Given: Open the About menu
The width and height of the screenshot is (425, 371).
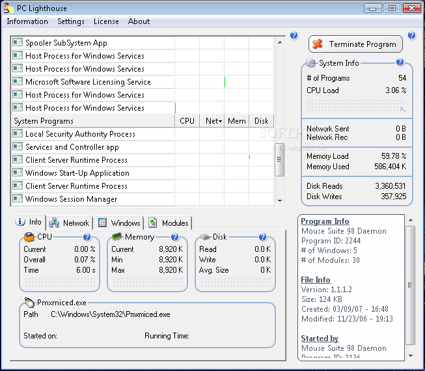Looking at the screenshot, I should 139,21.
